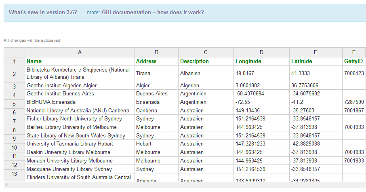Select the latitude cell '-42.8825088'

pyautogui.click(x=316, y=144)
